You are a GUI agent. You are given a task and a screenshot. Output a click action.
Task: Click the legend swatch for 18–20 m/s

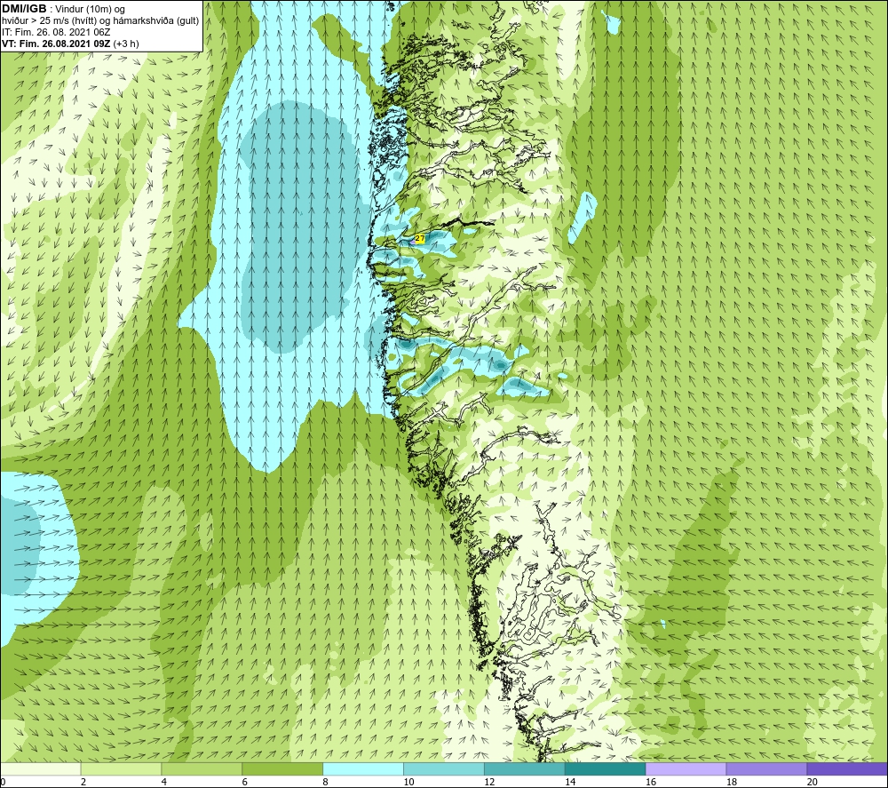767,768
